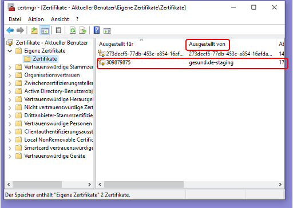The image size is (293, 208).
Task: Open Help via blue question mark icon
Action: pos(97,30)
